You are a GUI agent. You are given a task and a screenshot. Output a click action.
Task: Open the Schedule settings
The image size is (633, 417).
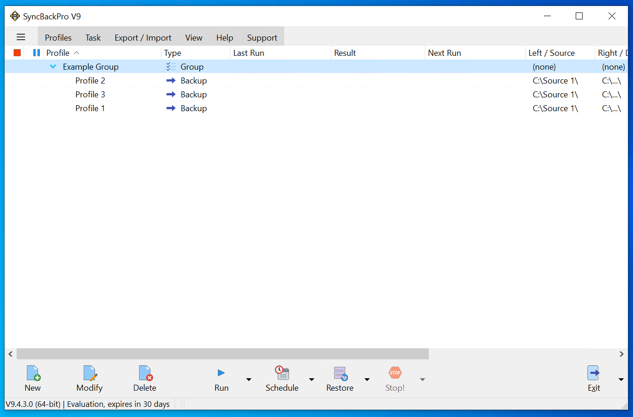coord(282,379)
